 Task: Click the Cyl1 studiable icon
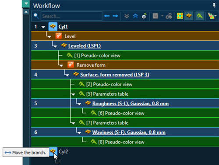(x=53, y=26)
